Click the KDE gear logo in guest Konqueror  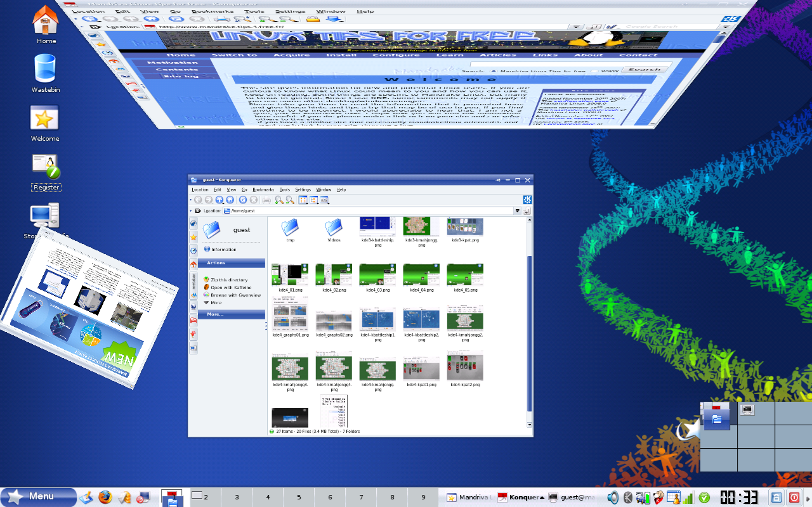coord(527,200)
